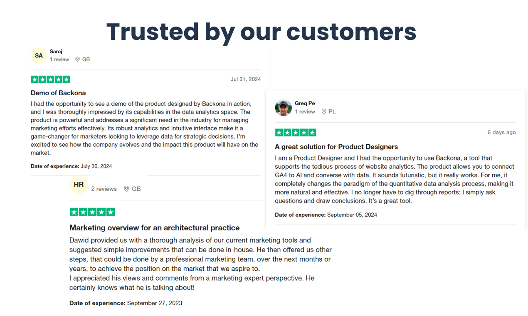The height and width of the screenshot is (316, 528).
Task: Click the location pin icon beside PL
Action: pyautogui.click(x=324, y=112)
